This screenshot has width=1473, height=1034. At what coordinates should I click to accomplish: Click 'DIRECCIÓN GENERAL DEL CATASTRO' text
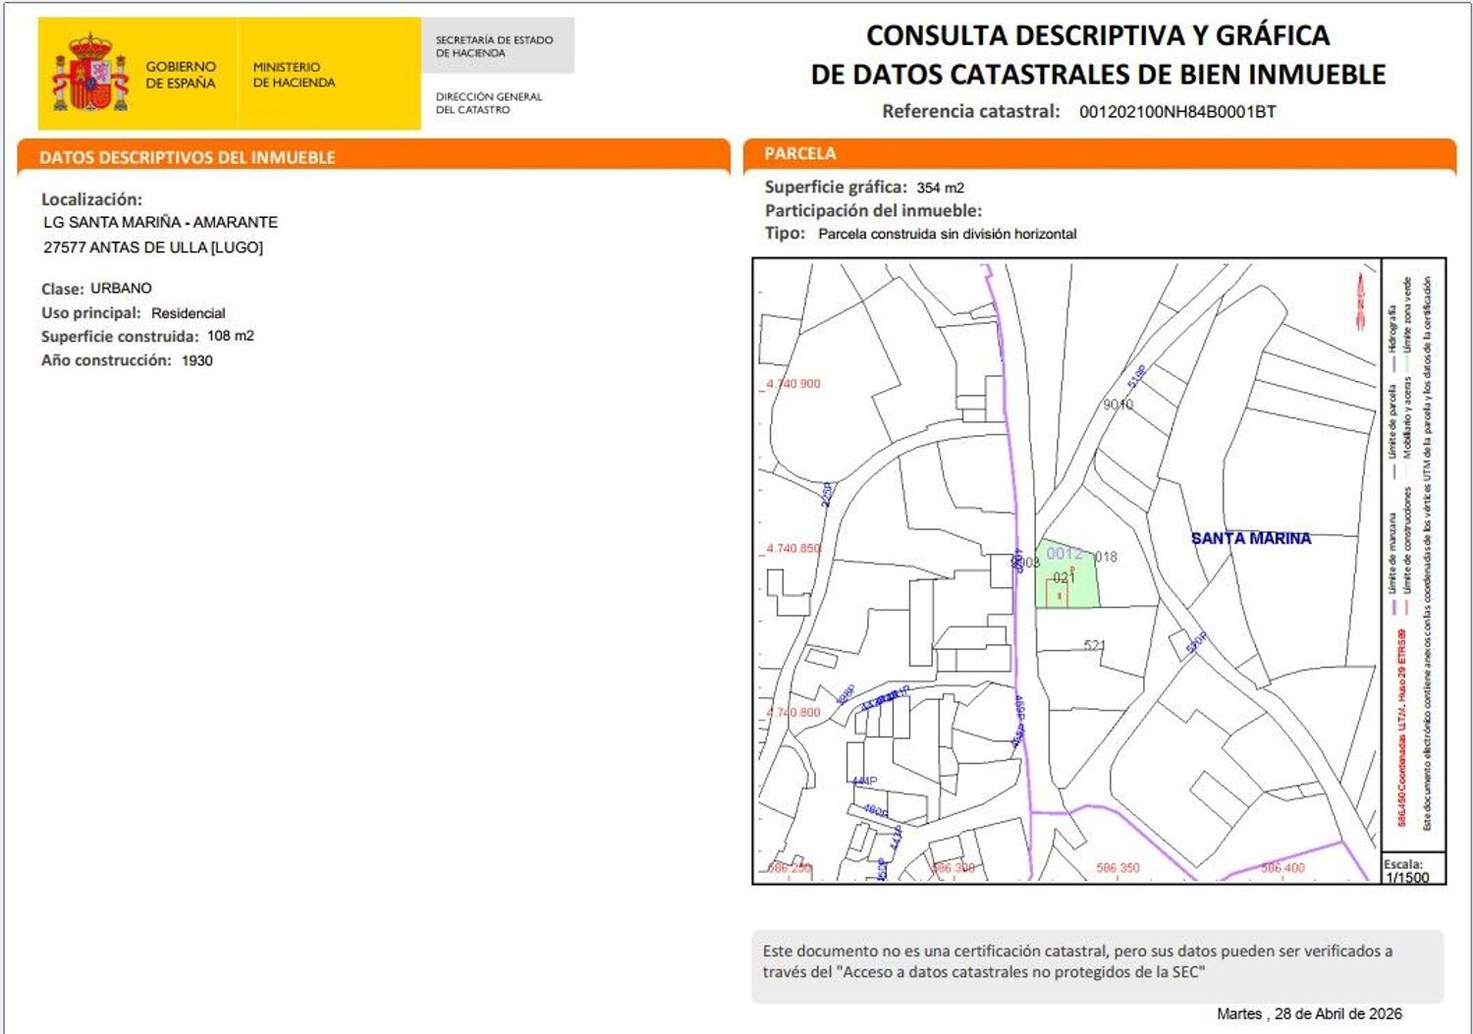[x=489, y=103]
